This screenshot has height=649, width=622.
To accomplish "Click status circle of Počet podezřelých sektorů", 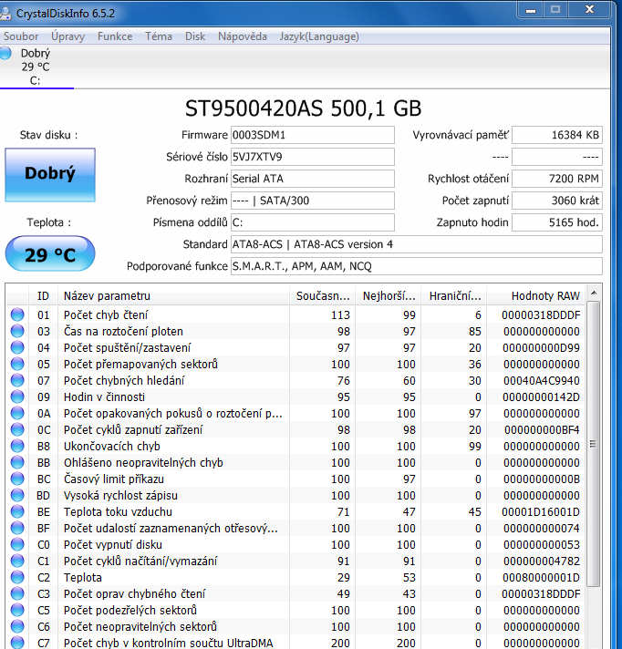I will [17, 610].
